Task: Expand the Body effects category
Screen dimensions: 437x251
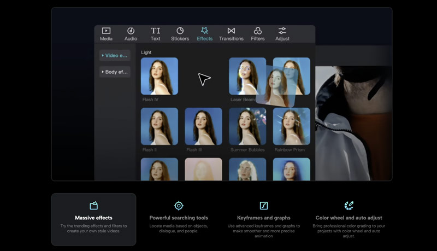Action: (x=115, y=72)
